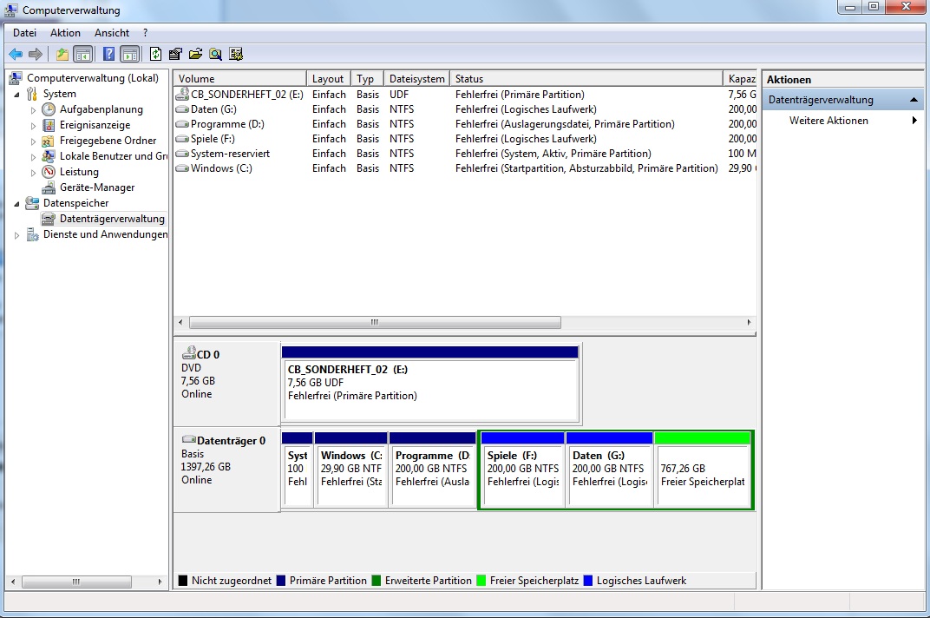Select the Spiele (F:) partition block

pos(522,473)
